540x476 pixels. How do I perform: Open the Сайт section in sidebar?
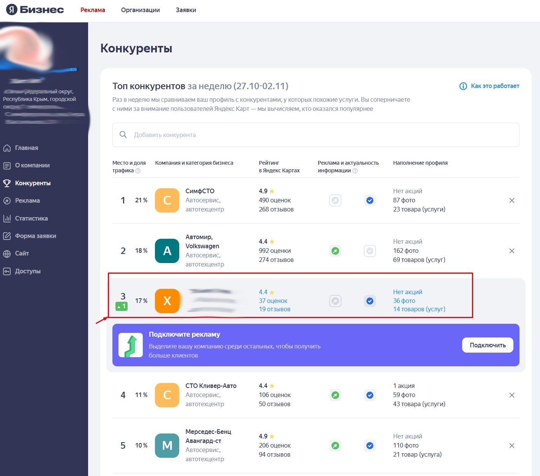(22, 254)
